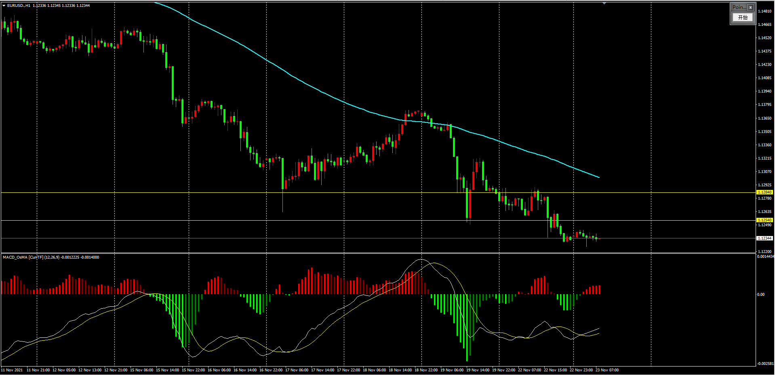This screenshot has width=775, height=375.
Task: Click the 1.13360 price scale value
Action: pos(764,145)
